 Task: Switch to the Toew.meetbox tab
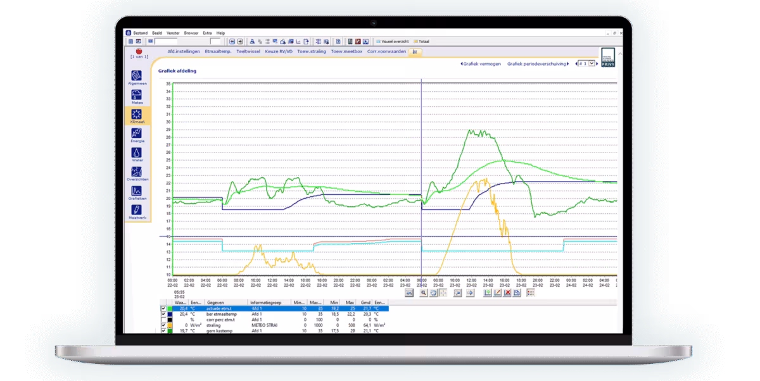(x=347, y=51)
